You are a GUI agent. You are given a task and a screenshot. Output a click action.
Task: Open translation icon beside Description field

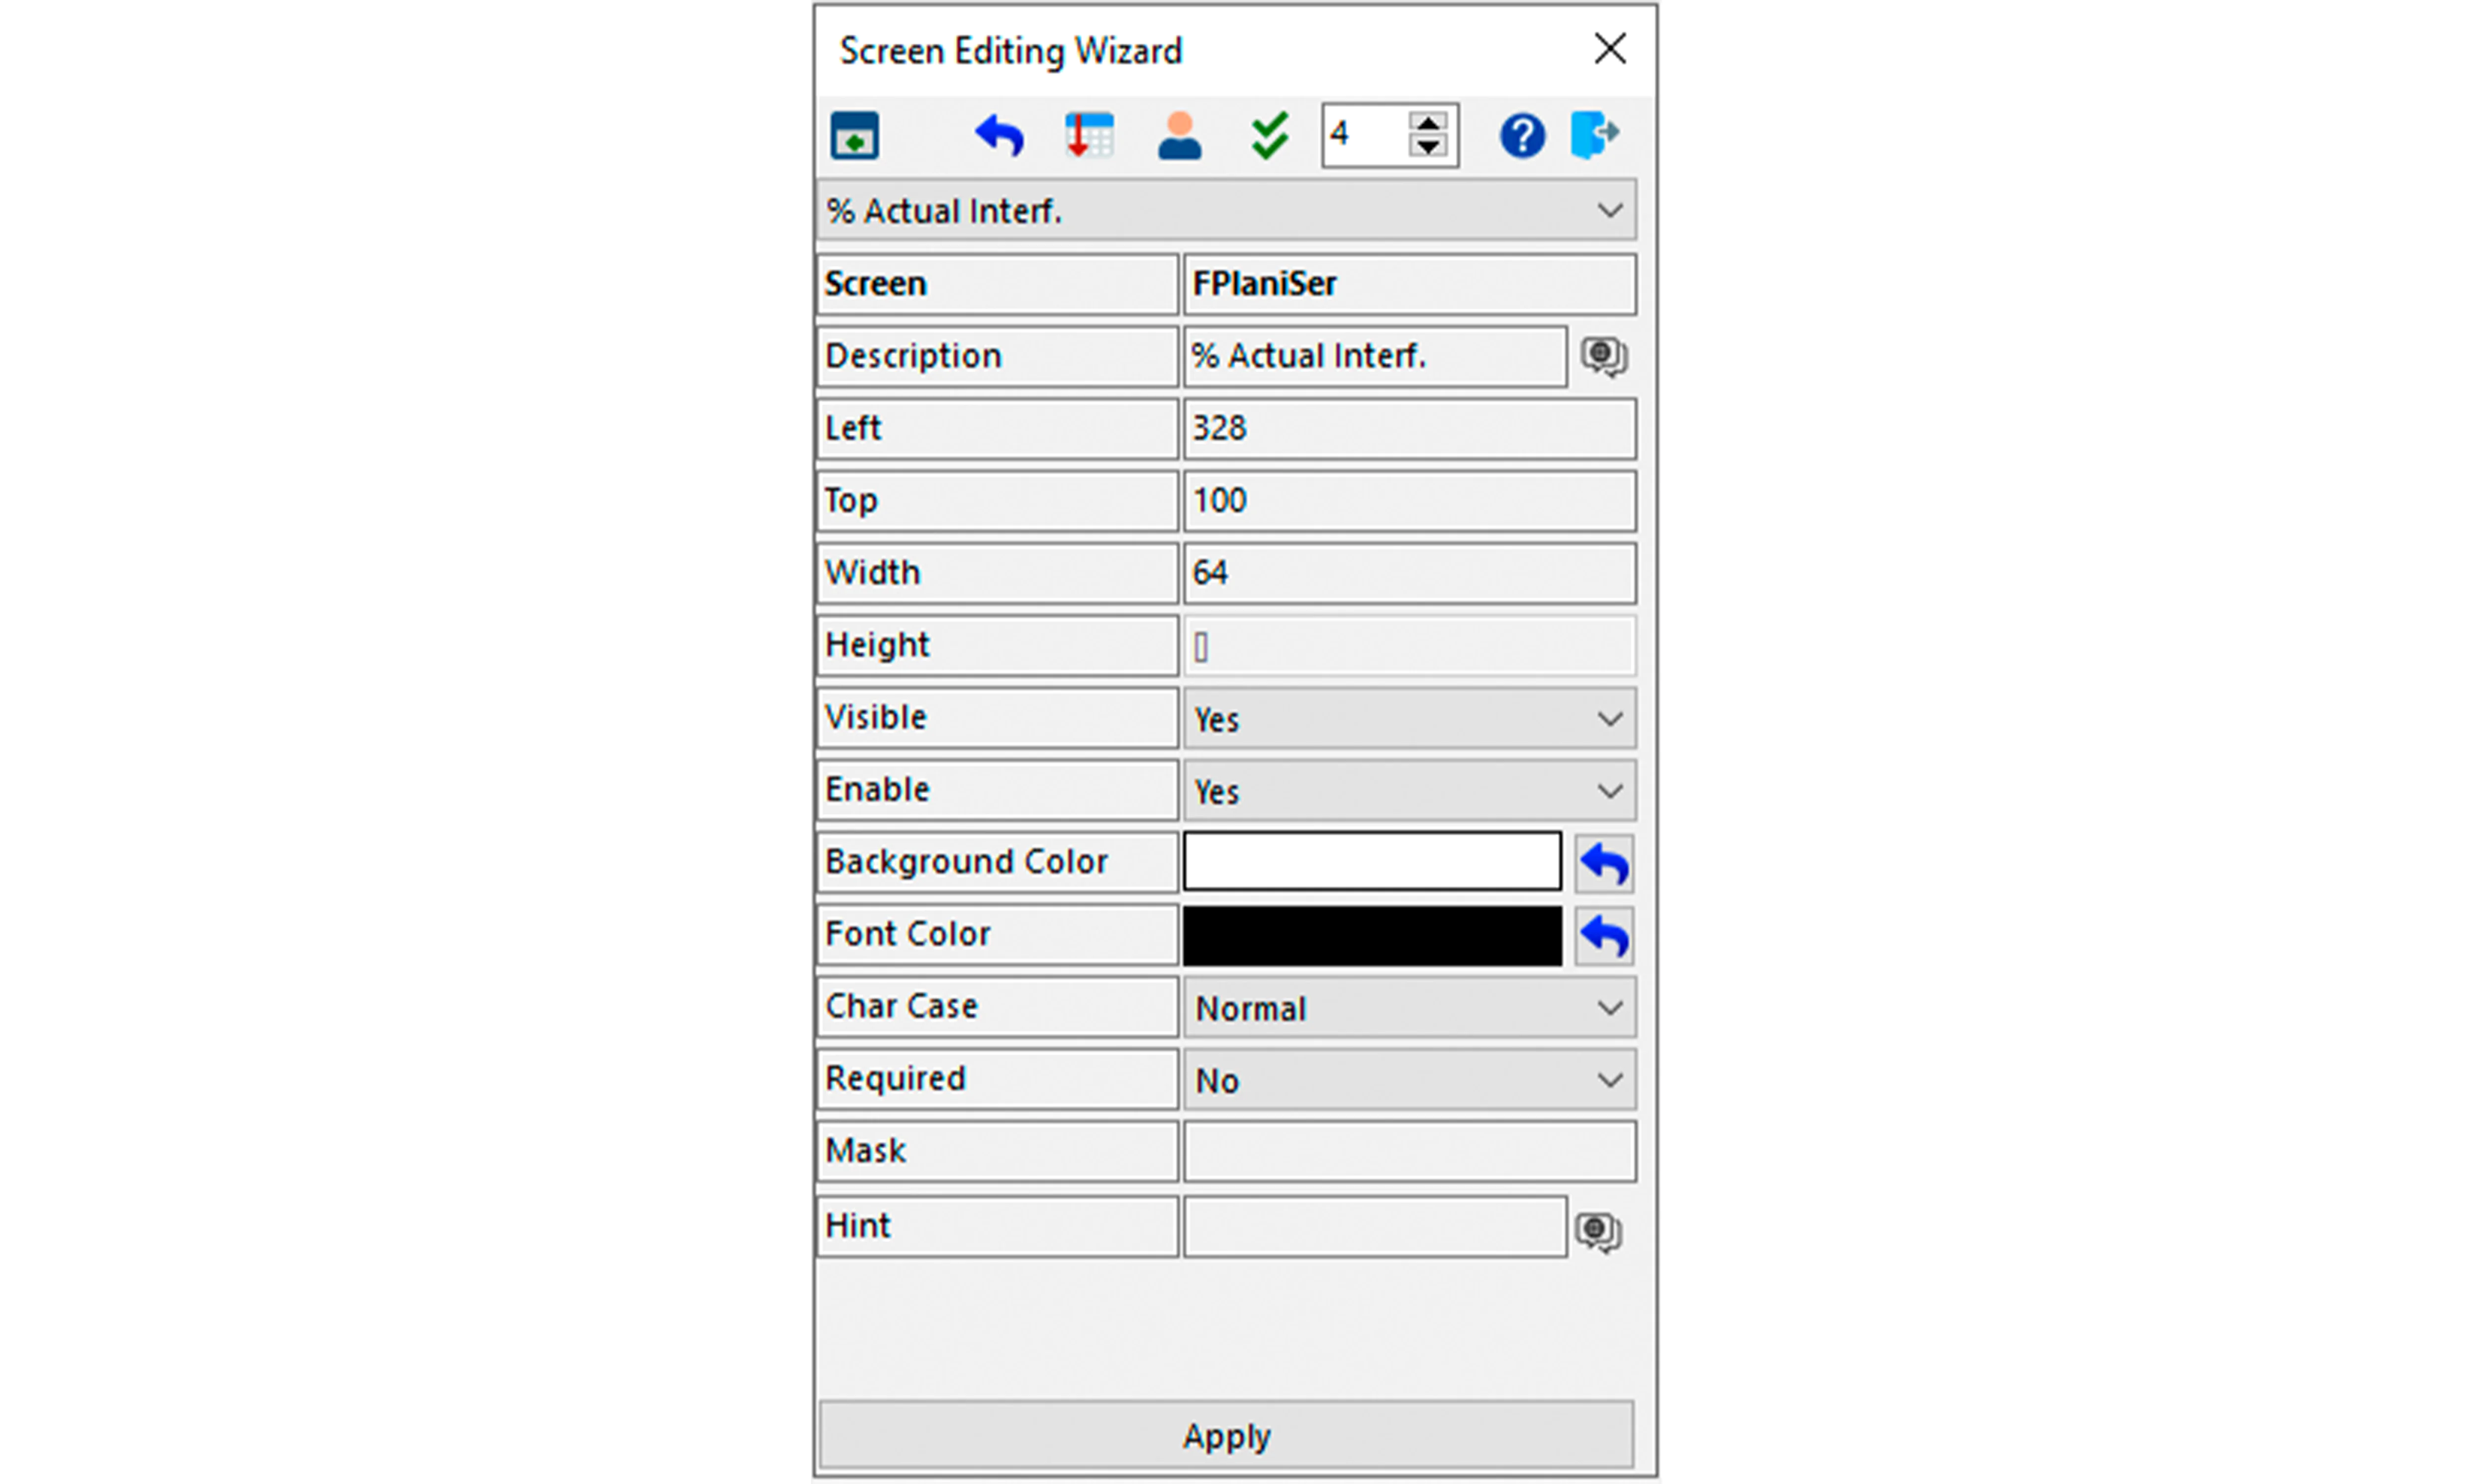coord(1603,356)
